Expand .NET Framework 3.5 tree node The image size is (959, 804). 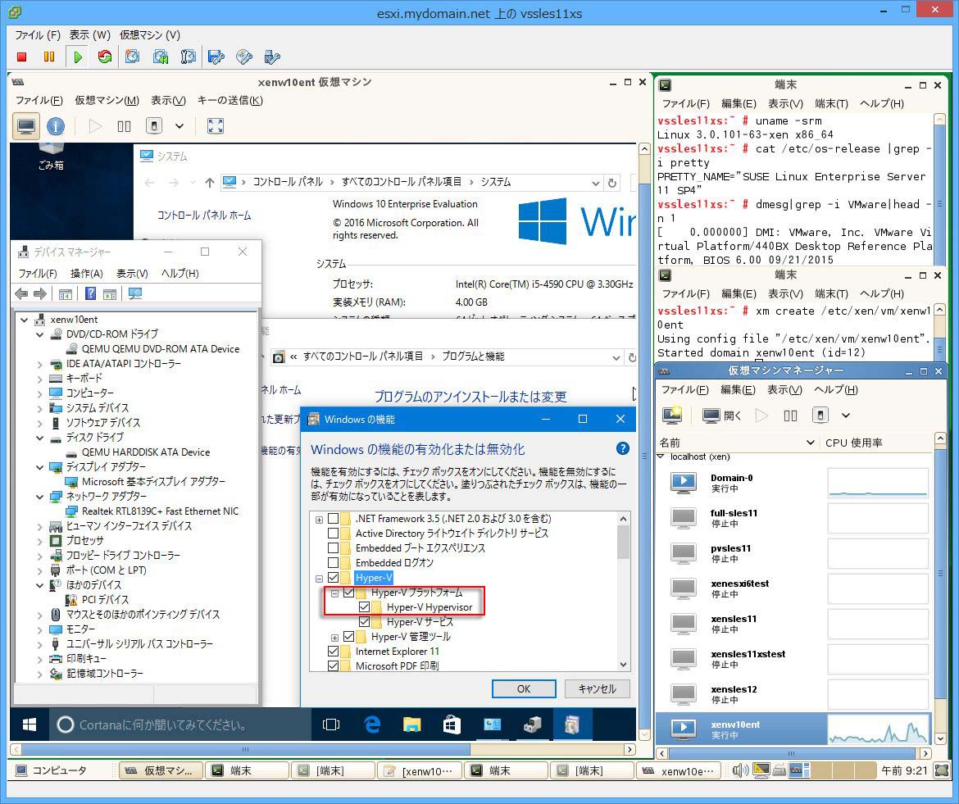tap(320, 520)
